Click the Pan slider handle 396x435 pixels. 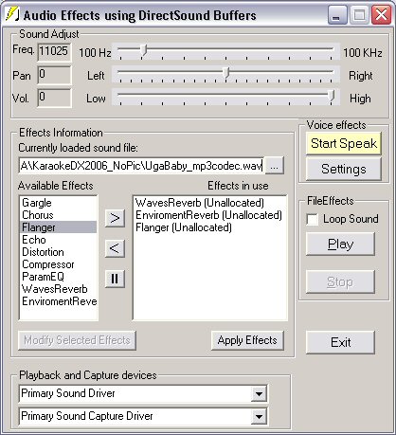pyautogui.click(x=225, y=73)
